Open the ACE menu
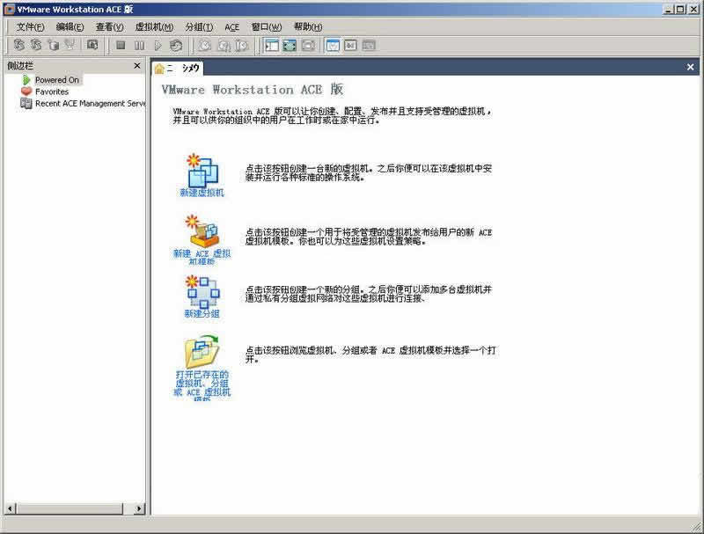The height and width of the screenshot is (534, 704). 231,27
